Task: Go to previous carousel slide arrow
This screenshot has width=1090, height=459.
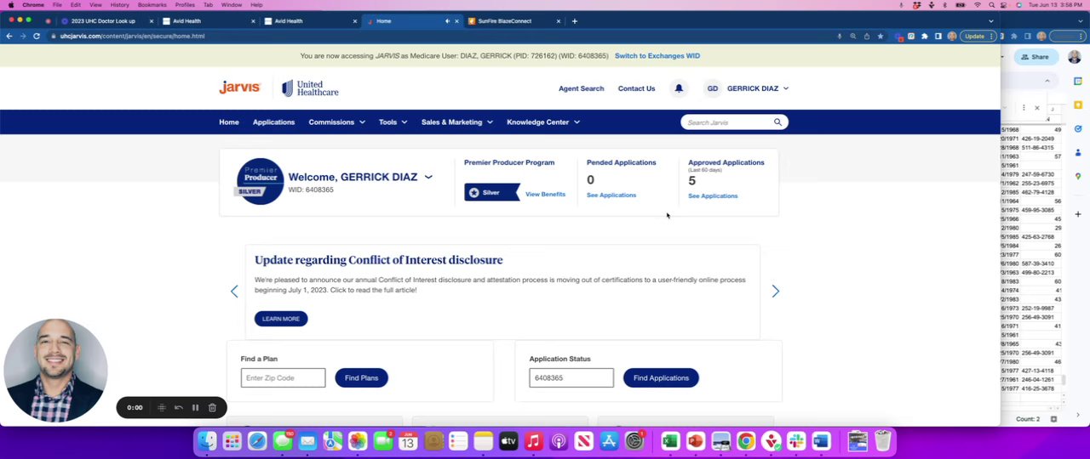Action: coord(234,292)
